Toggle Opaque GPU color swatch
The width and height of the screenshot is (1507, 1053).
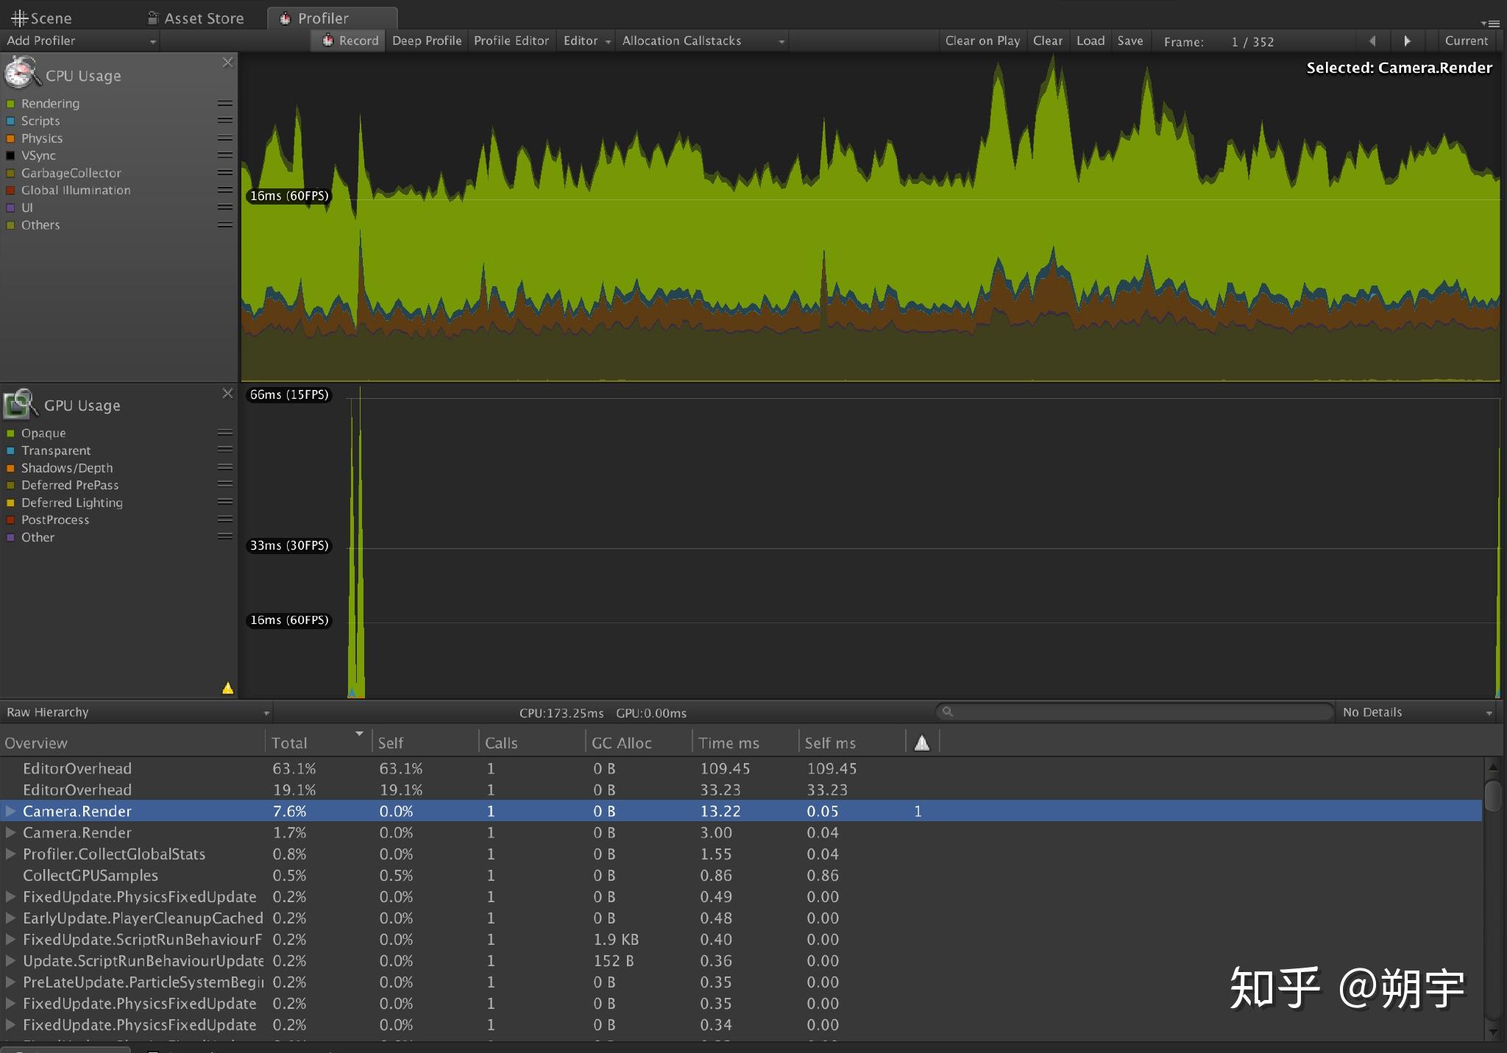[x=10, y=433]
